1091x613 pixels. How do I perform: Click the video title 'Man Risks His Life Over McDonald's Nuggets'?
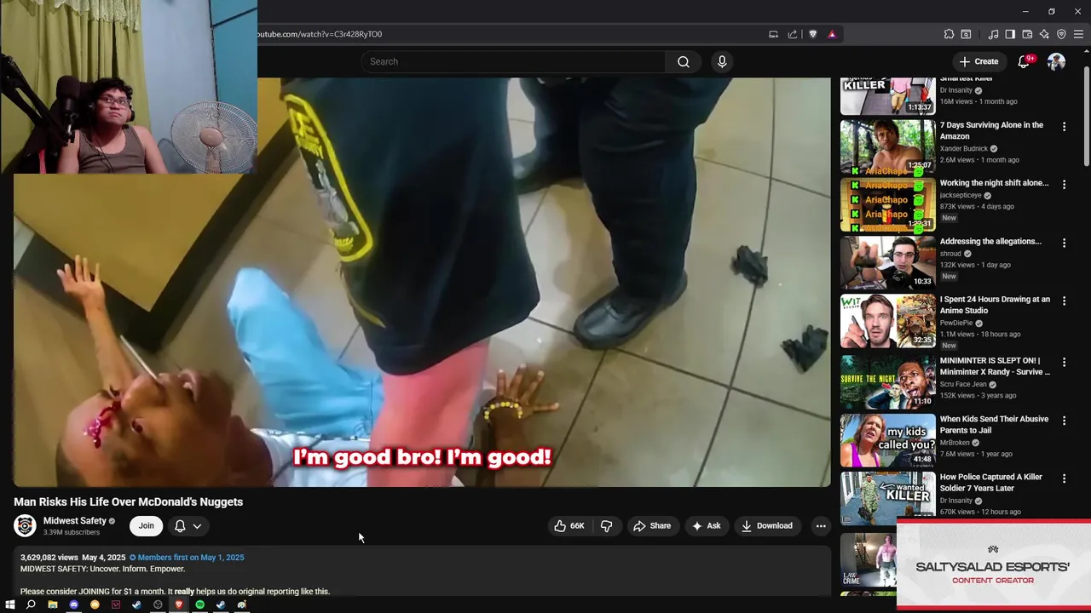coord(128,502)
